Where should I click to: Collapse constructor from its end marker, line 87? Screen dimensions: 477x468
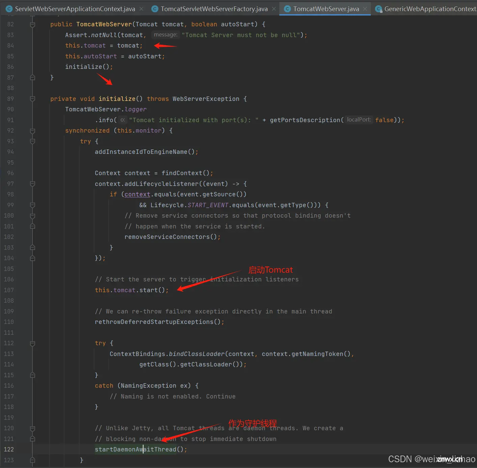click(x=32, y=78)
